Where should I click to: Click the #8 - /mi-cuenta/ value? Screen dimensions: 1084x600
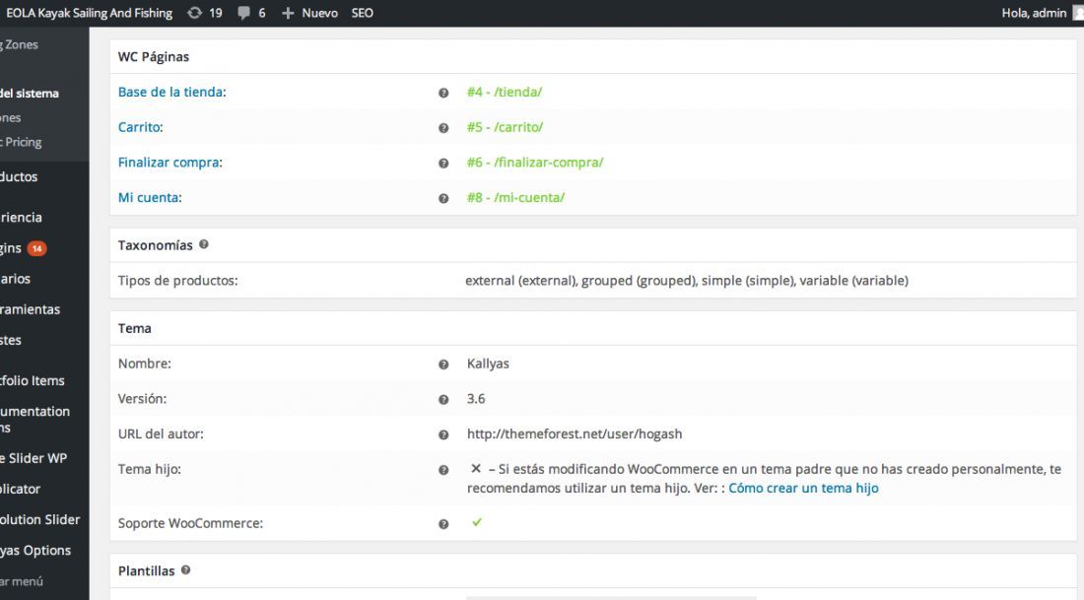(x=515, y=198)
